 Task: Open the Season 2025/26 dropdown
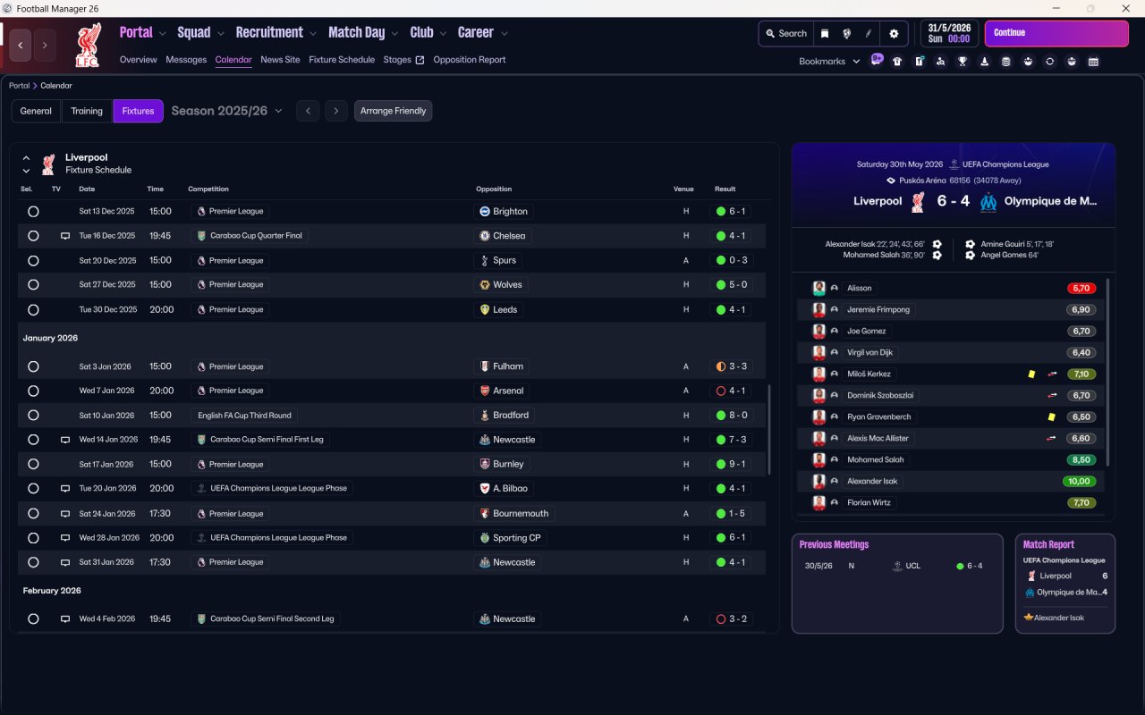(x=226, y=111)
